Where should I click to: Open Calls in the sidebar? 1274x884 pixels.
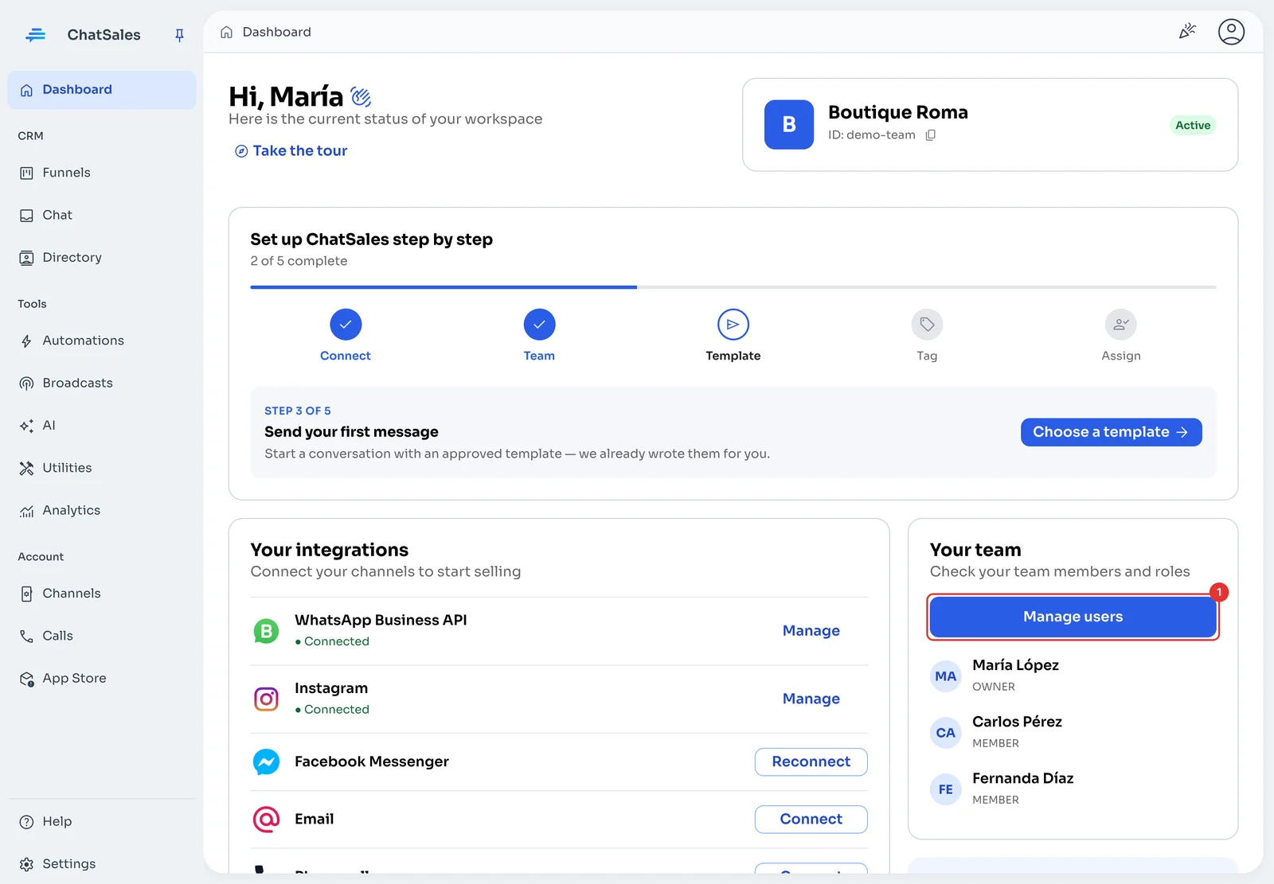102,636
